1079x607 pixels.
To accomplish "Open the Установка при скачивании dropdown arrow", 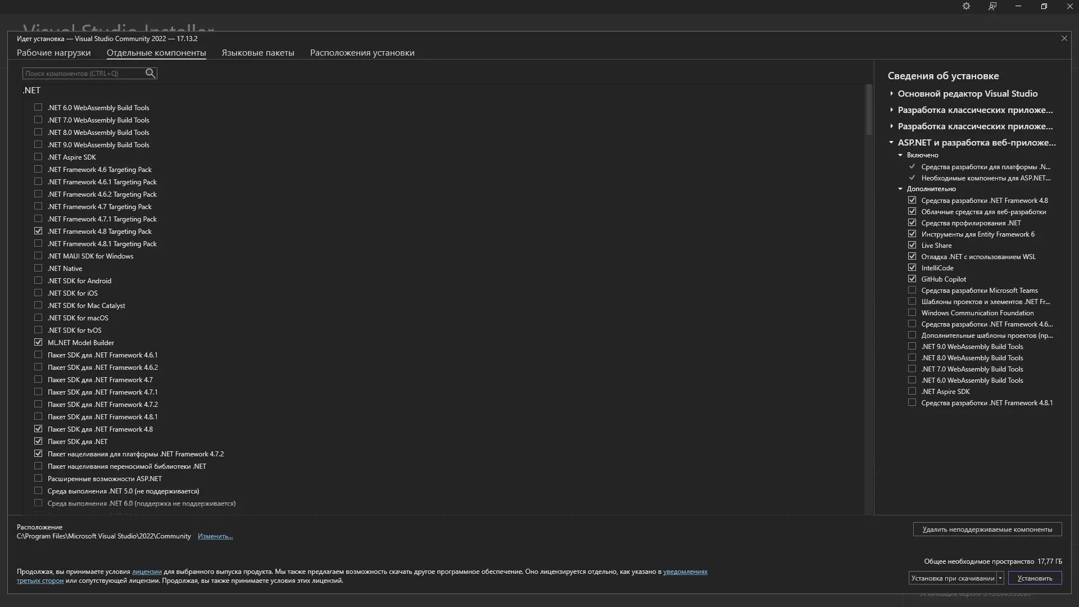I will pos(1000,578).
